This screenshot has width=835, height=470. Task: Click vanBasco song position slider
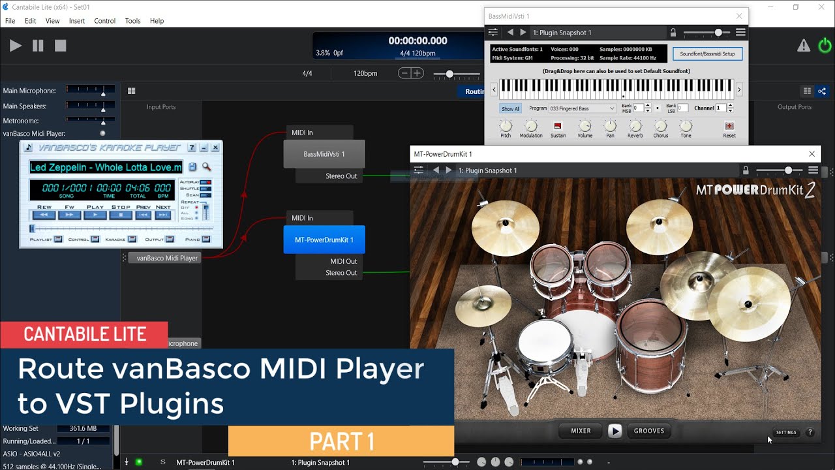(x=121, y=228)
